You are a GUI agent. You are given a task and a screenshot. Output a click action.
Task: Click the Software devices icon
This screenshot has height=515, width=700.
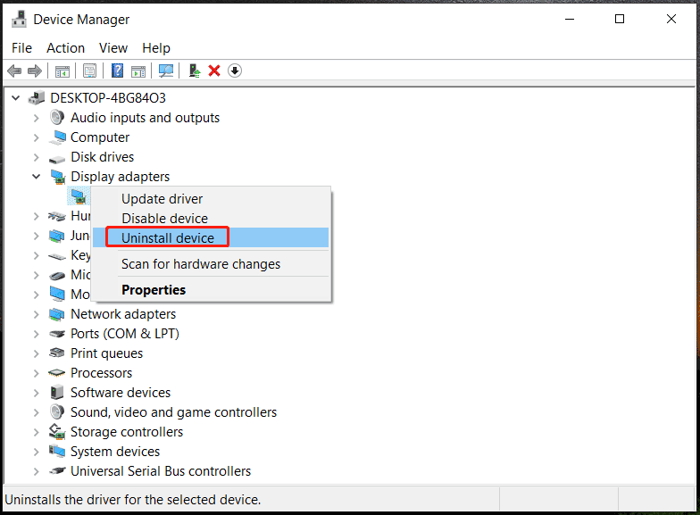coord(57,393)
